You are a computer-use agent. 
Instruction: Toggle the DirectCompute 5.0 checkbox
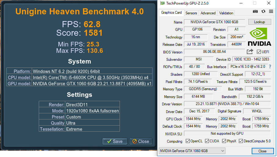[x=241, y=141]
